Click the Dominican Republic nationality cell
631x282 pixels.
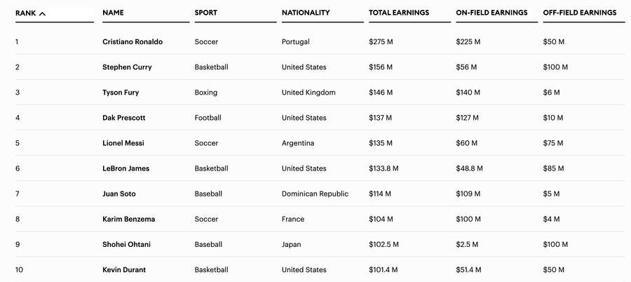[315, 194]
